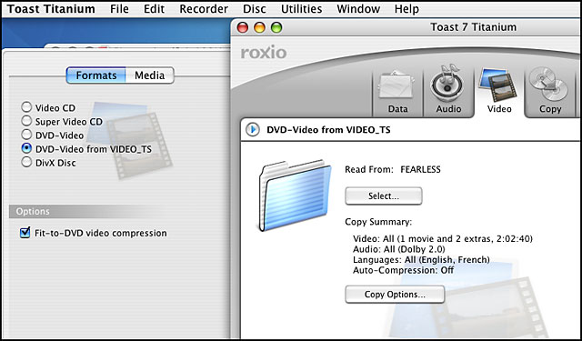Click the blue arrow beside DVD-Video from VIDEO_TS
582x341 pixels.
pyautogui.click(x=253, y=130)
